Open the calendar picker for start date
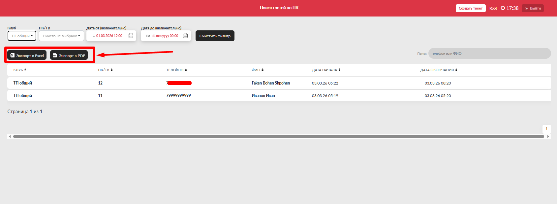The height and width of the screenshot is (204, 557). pos(131,36)
